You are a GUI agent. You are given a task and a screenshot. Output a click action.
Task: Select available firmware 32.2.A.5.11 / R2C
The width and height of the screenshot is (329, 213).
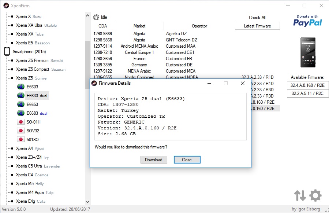tap(307, 93)
